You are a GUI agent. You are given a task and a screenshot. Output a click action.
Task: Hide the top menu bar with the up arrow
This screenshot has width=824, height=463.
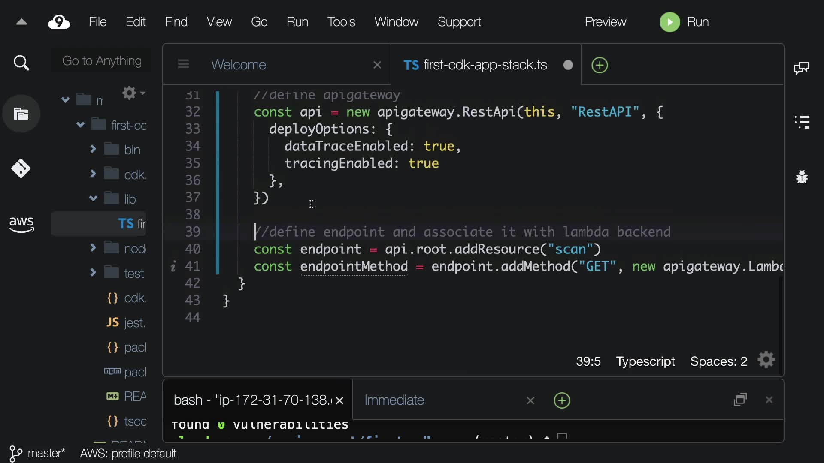coord(21,22)
